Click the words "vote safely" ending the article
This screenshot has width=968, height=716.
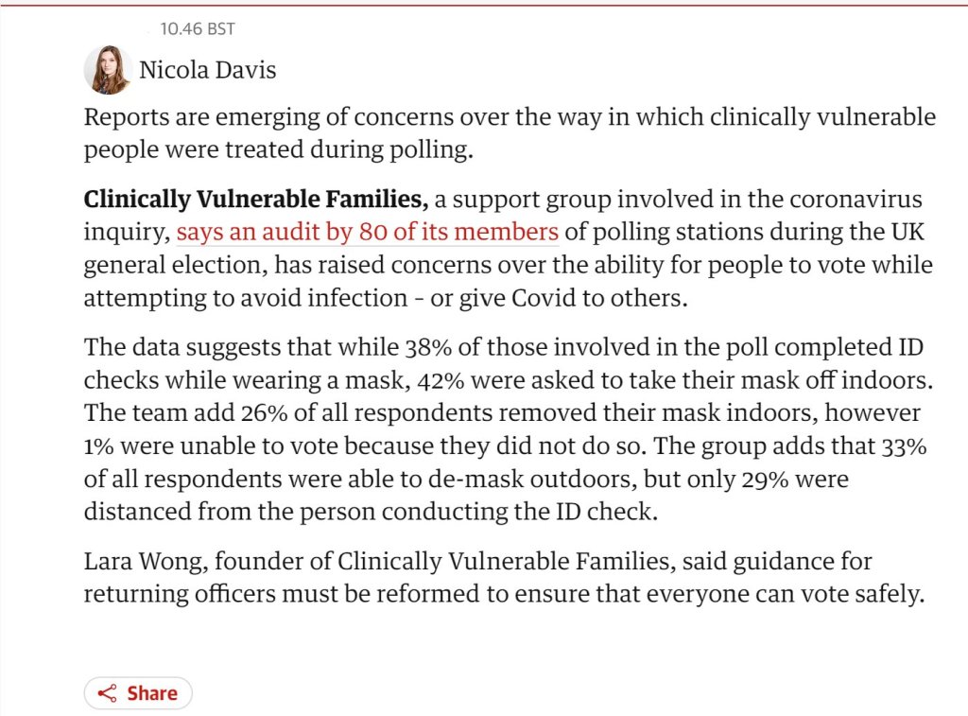tap(859, 595)
